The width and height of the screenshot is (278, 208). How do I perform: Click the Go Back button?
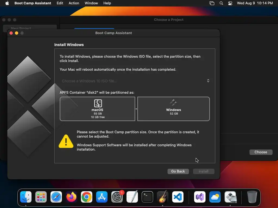pyautogui.click(x=178, y=171)
